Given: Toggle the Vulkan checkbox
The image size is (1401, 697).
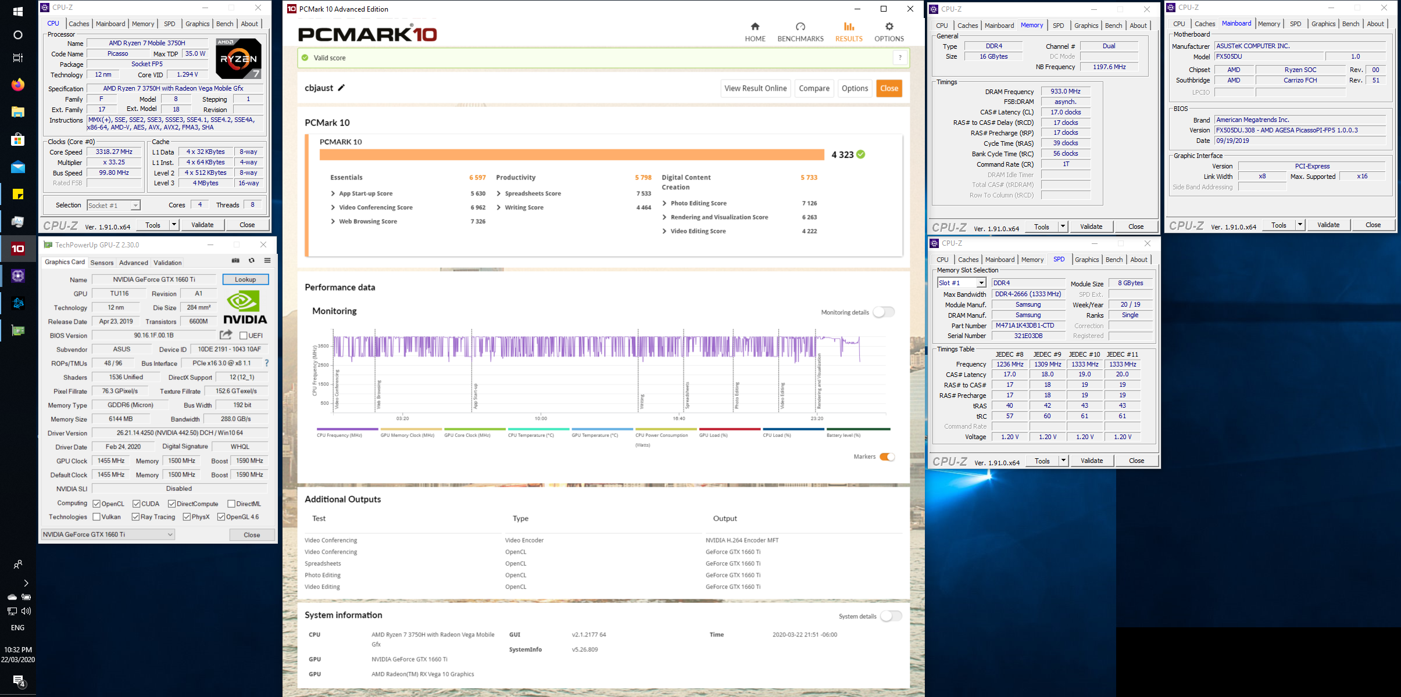Looking at the screenshot, I should pyautogui.click(x=97, y=516).
